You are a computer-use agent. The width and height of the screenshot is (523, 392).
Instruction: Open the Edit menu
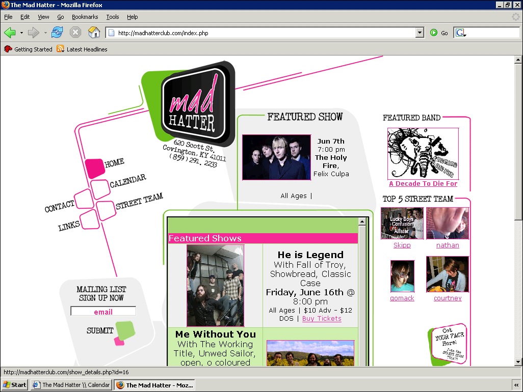tap(25, 17)
